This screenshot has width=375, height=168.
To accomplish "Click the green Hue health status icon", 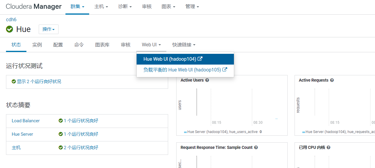I will 10,29.
